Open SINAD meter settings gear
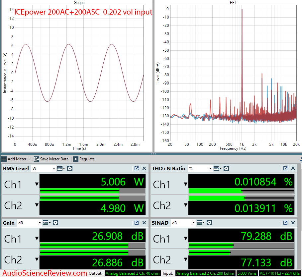The height and width of the screenshot is (277, 302). [x=209, y=223]
